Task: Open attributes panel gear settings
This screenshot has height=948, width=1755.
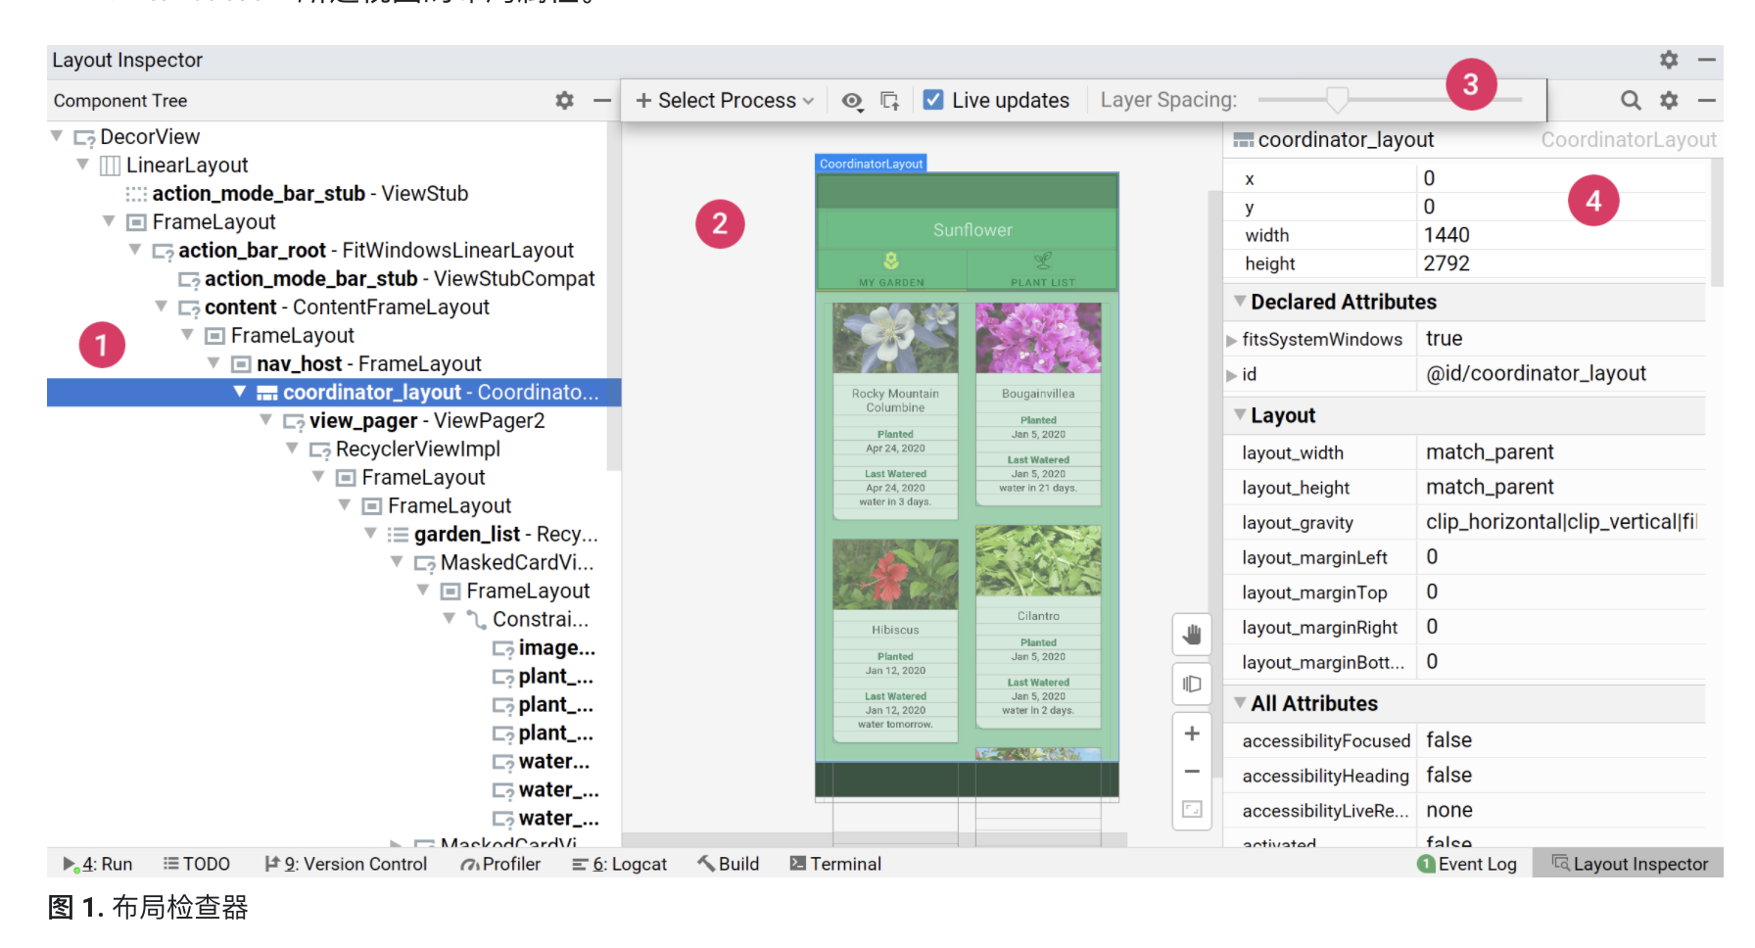Action: click(1669, 100)
